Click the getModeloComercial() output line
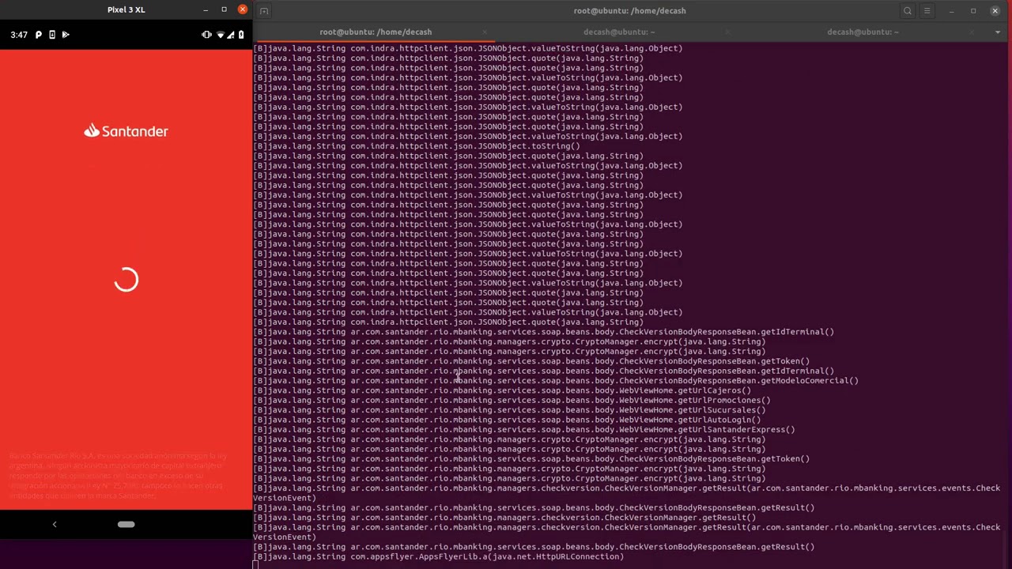The image size is (1012, 569). 556,381
